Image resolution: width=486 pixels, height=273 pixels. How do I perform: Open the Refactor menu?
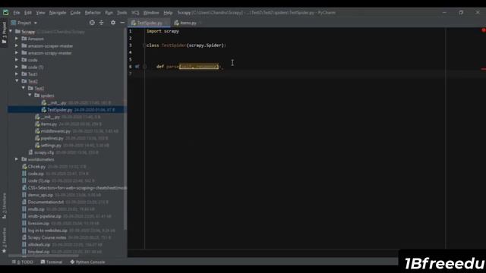93,13
